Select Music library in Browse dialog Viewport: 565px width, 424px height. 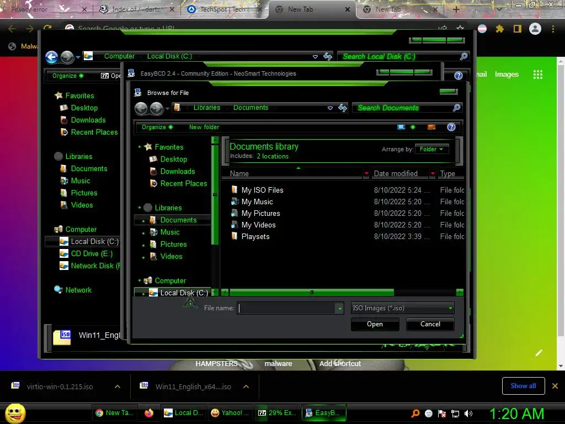(x=170, y=232)
